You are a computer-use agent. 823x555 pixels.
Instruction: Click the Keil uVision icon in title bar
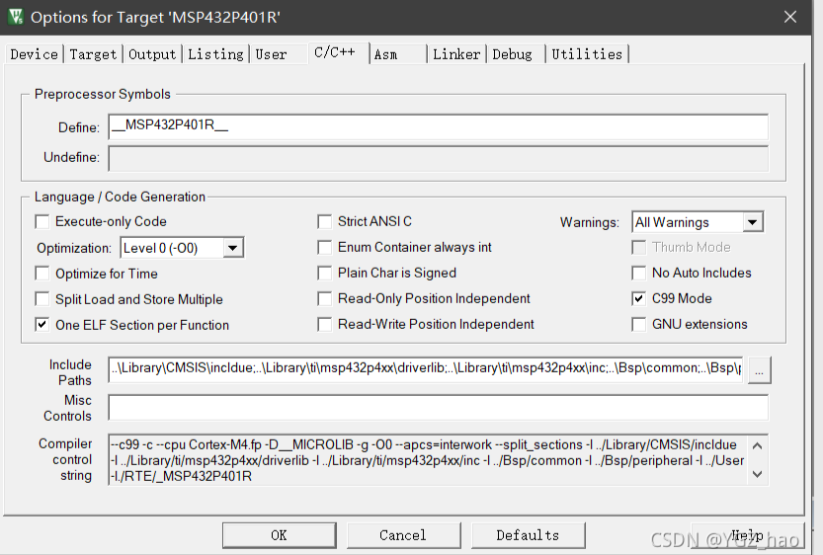pyautogui.click(x=16, y=17)
